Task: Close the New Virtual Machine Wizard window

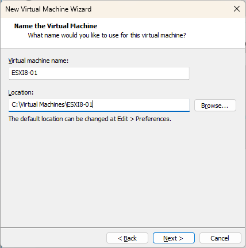Action: 237,9
